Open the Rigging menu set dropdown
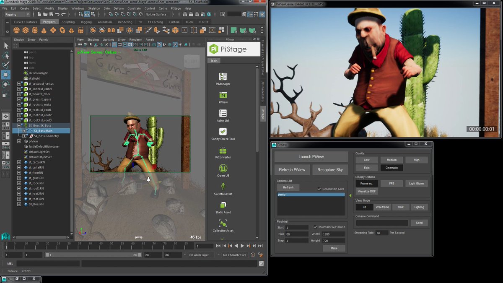 point(17,14)
